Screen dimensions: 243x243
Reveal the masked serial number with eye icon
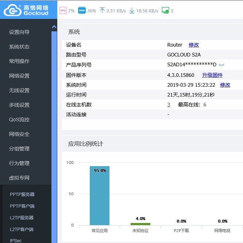tap(221, 65)
